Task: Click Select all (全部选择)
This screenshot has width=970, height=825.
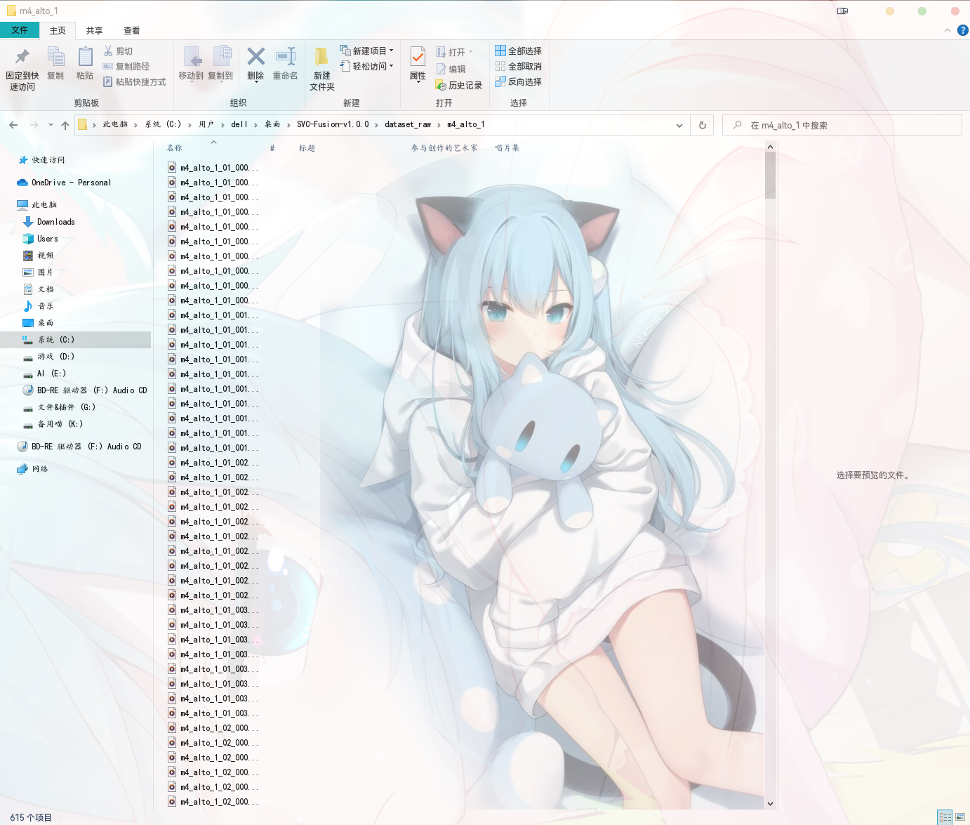Action: coord(518,51)
